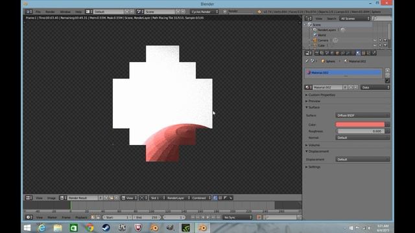Open the Scene properties tab icon
This screenshot has height=233, width=415.
pos(327,53)
